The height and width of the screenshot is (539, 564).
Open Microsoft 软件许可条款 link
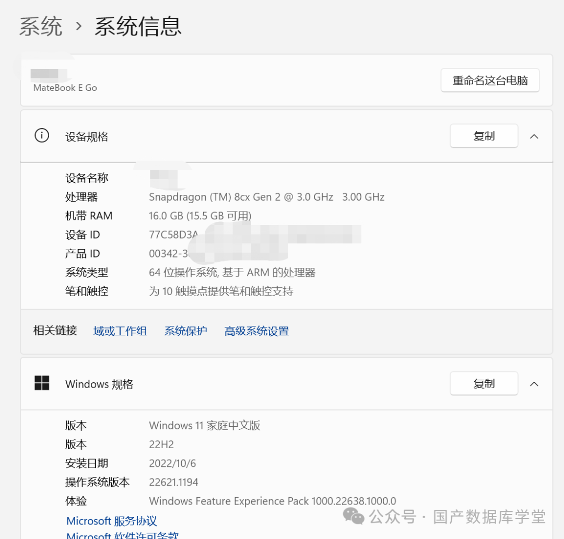123,535
